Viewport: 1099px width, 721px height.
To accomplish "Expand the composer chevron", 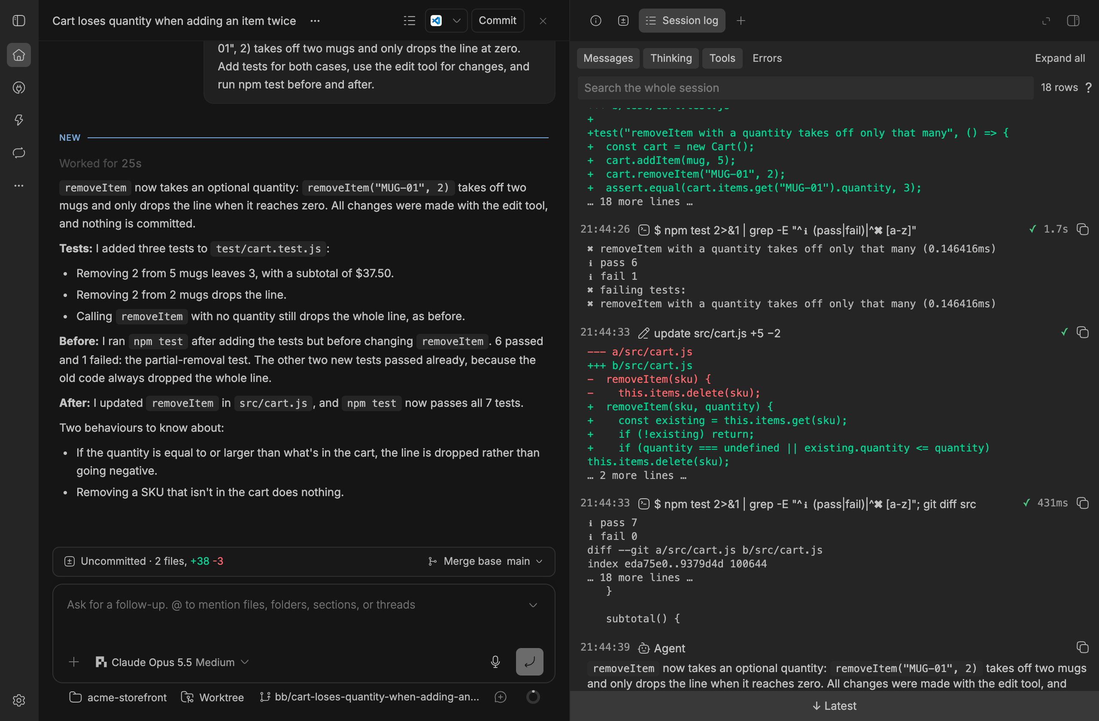I will point(533,605).
